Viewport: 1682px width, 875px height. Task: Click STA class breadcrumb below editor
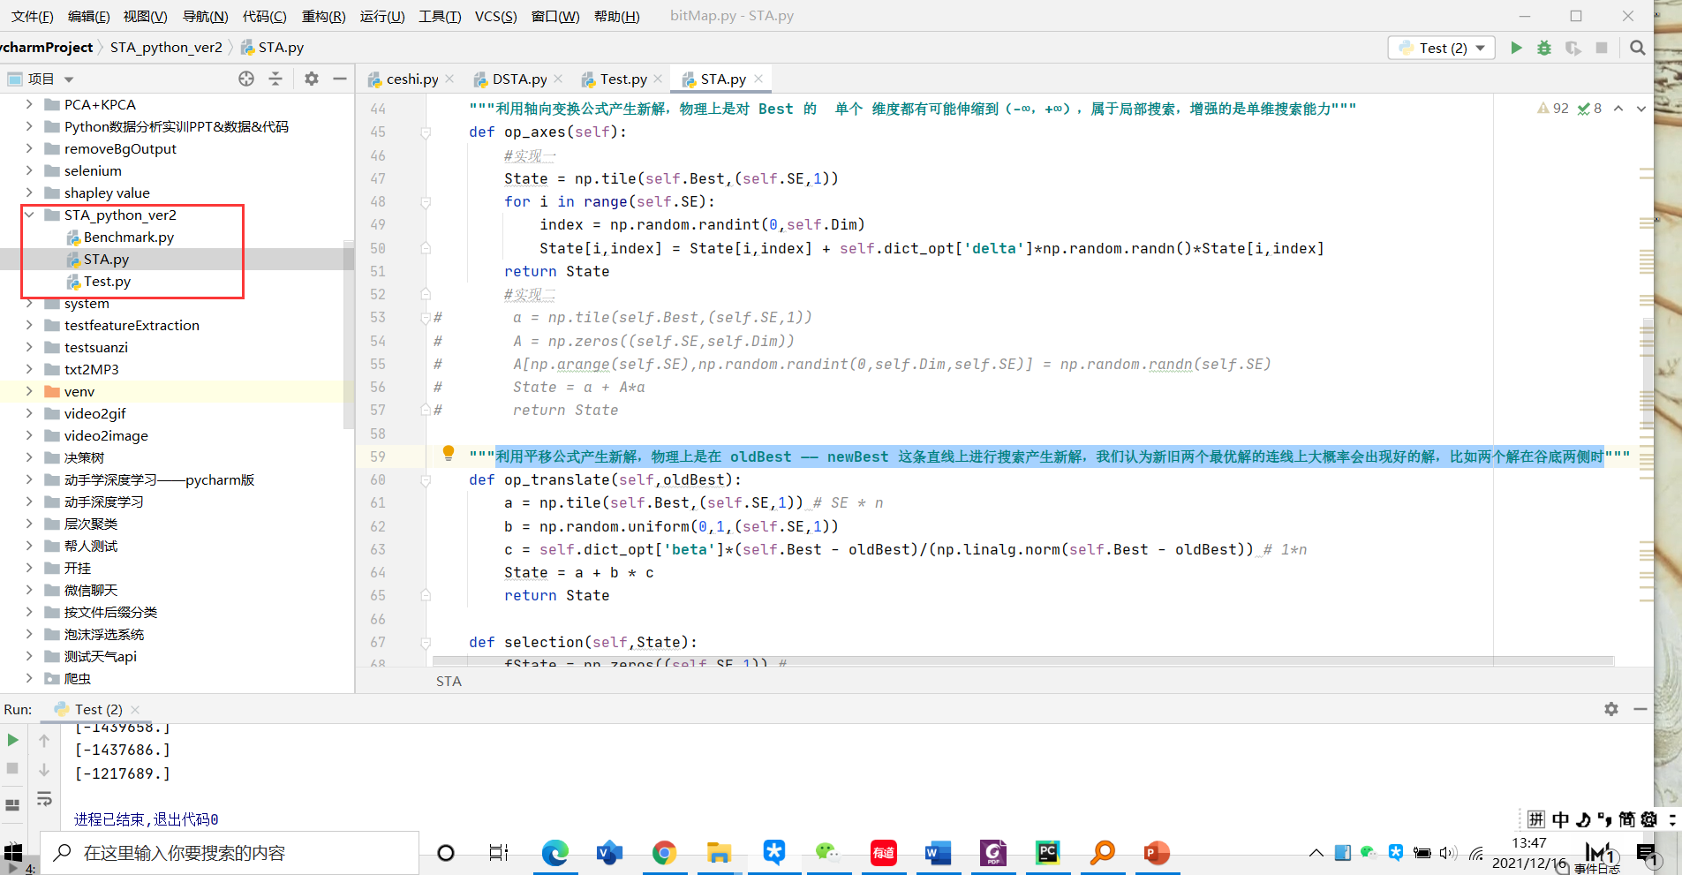coord(449,681)
